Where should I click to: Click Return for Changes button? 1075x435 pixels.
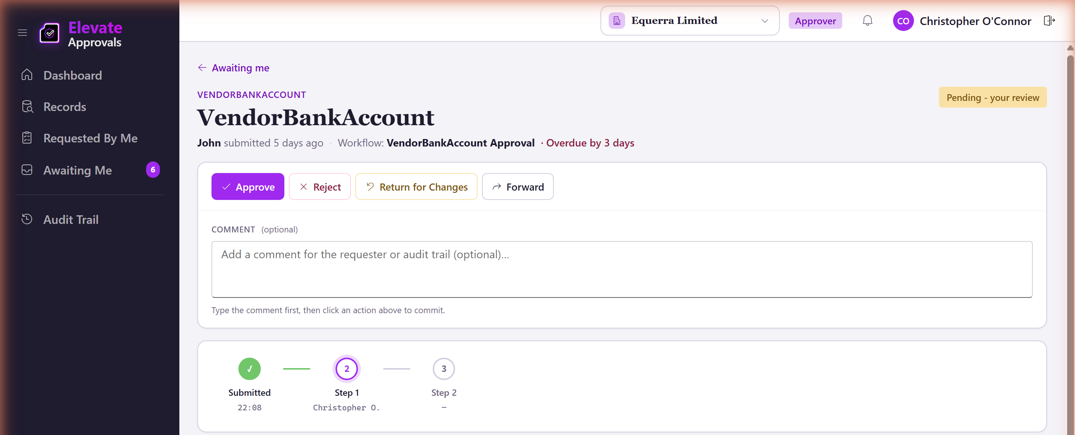pos(417,186)
